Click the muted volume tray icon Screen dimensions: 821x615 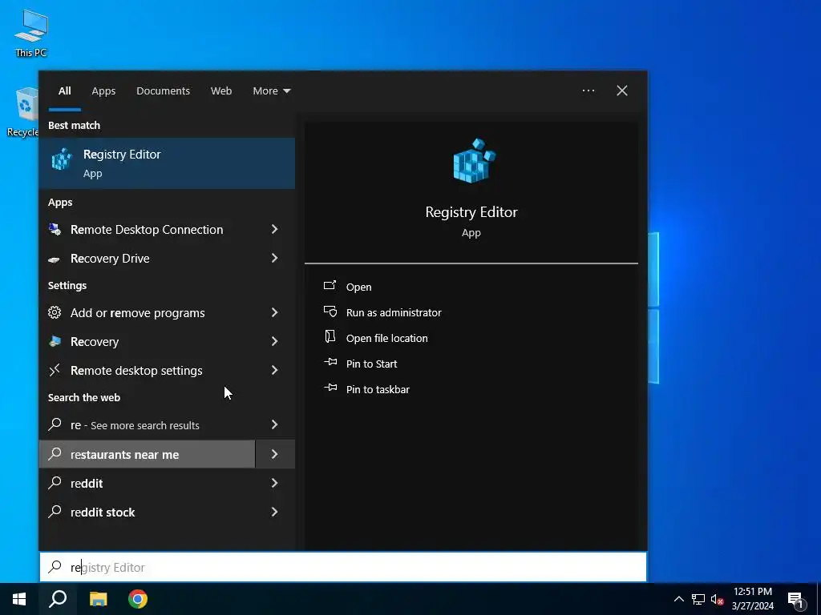[717, 599]
